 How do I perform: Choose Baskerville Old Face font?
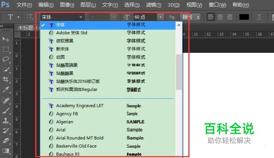(x=108, y=146)
